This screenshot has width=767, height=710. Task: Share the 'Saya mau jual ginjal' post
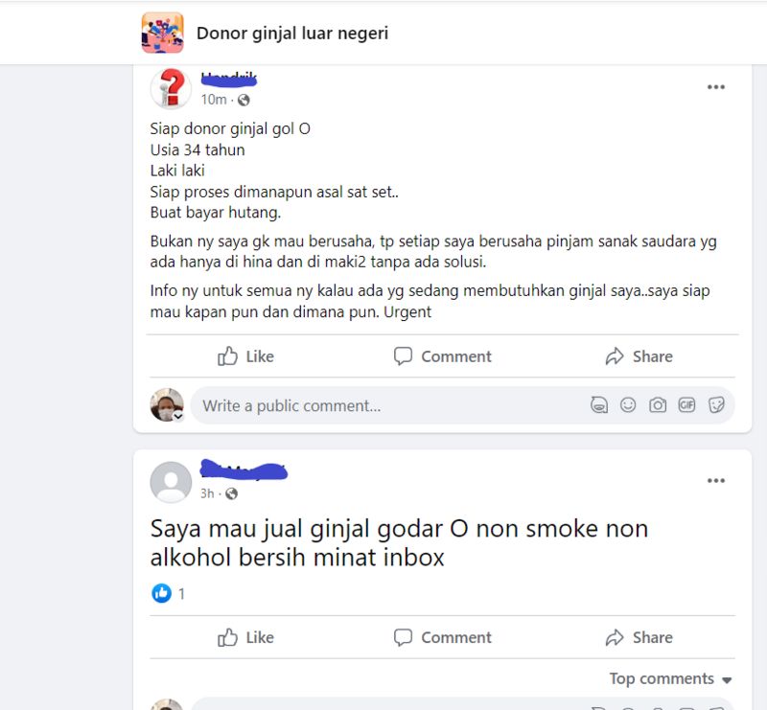pos(639,637)
